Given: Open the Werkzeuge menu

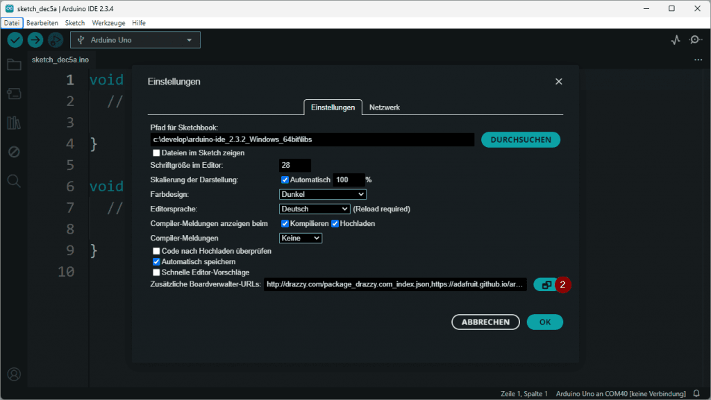Looking at the screenshot, I should tap(108, 23).
